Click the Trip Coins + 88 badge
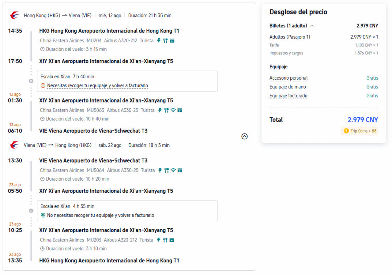392x274 pixels. point(360,131)
